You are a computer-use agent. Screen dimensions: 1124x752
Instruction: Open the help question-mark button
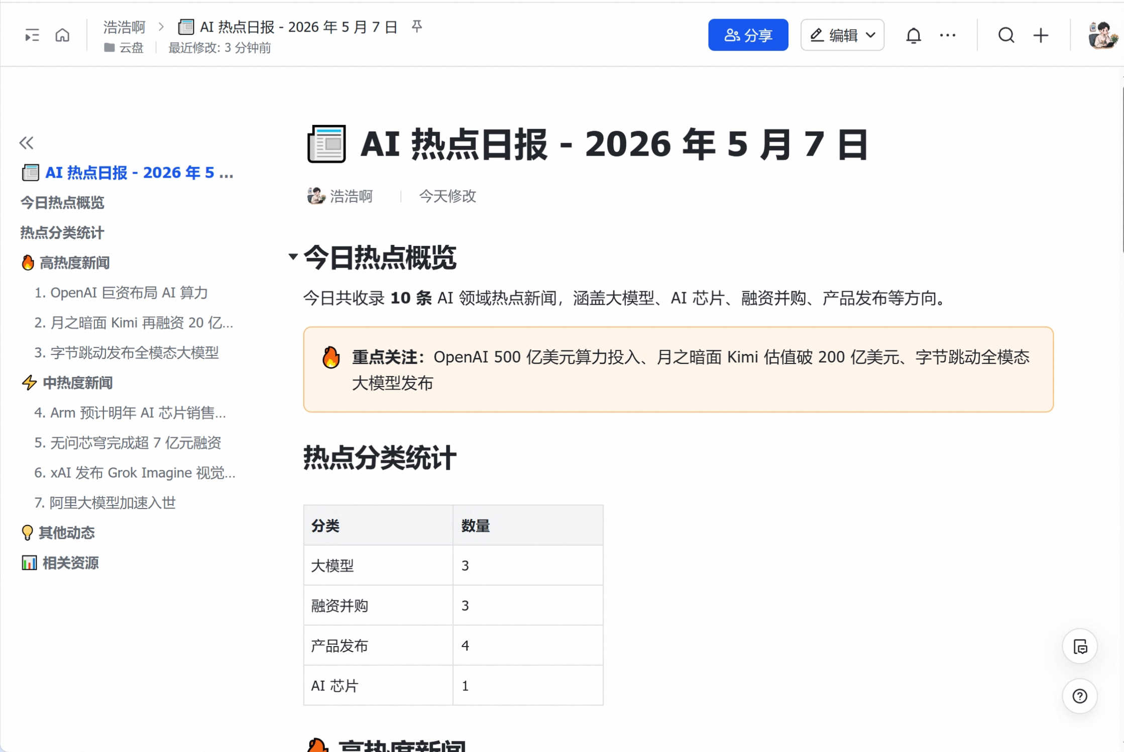click(x=1080, y=696)
